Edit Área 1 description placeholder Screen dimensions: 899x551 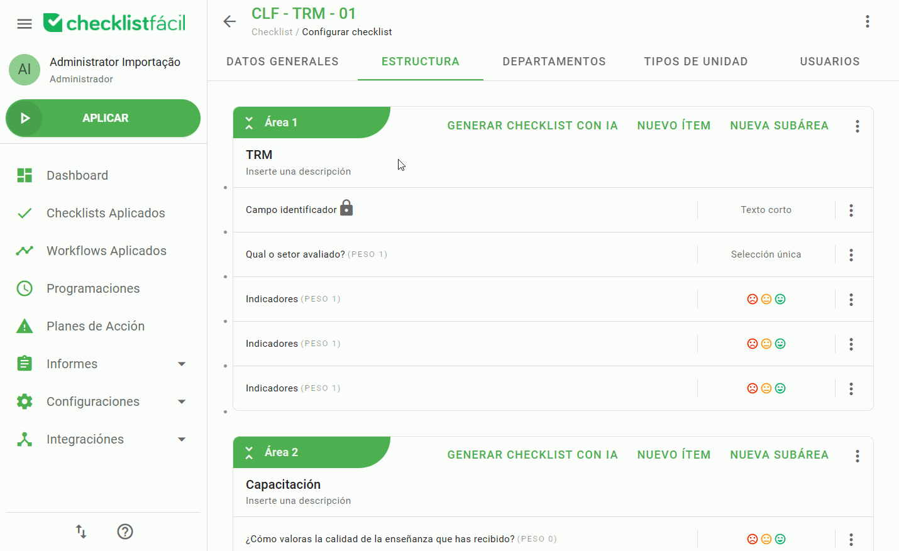(298, 172)
